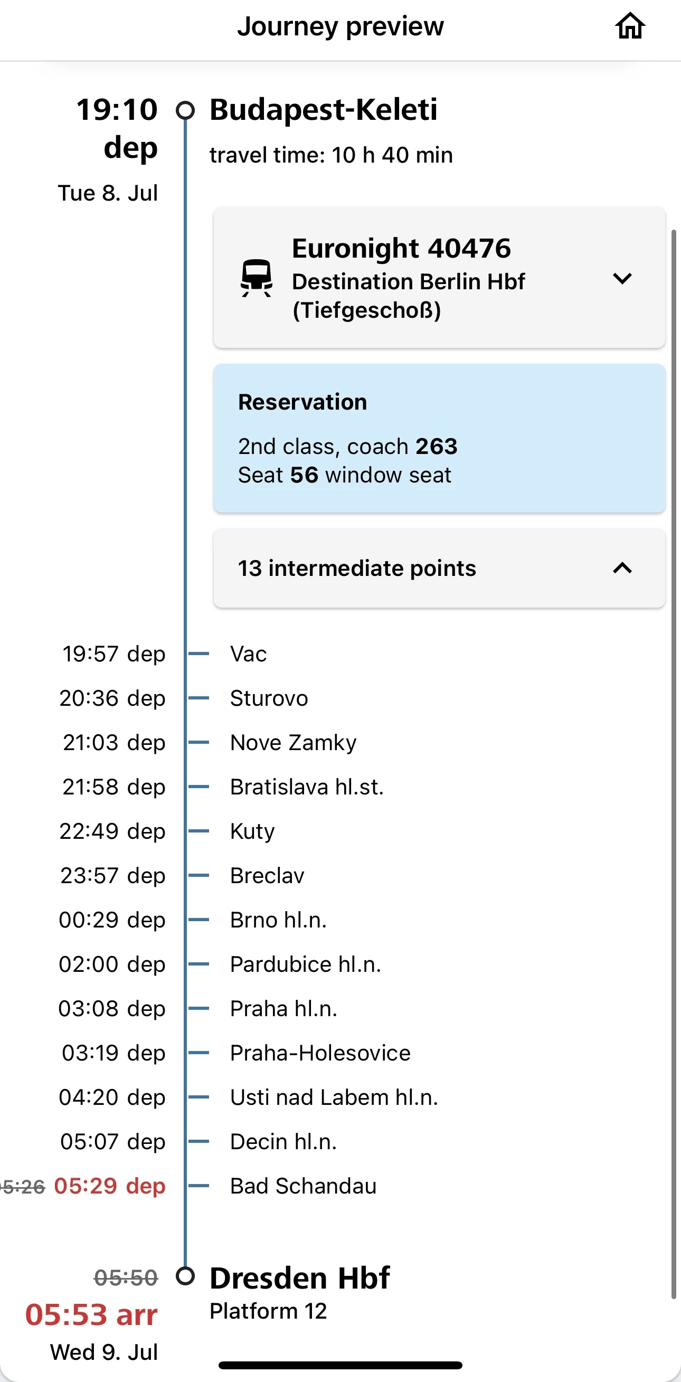Click the Dresden Hbf timeline circle marker
Image resolution: width=681 pixels, height=1382 pixels.
[x=185, y=1276]
